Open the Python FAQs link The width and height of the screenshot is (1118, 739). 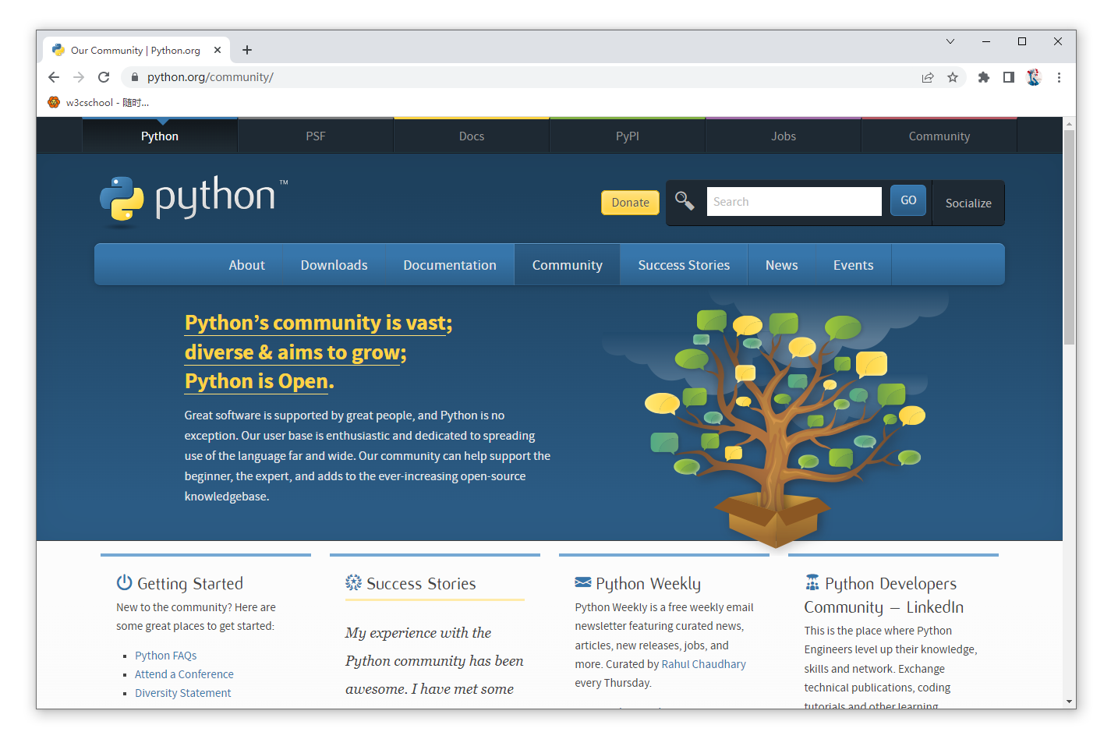coord(165,656)
